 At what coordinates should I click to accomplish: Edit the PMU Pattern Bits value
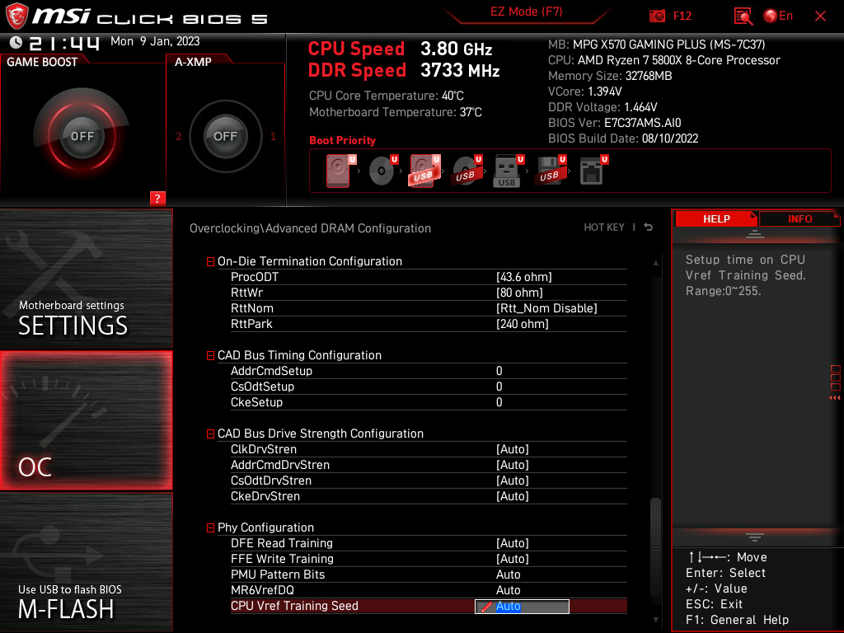508,574
